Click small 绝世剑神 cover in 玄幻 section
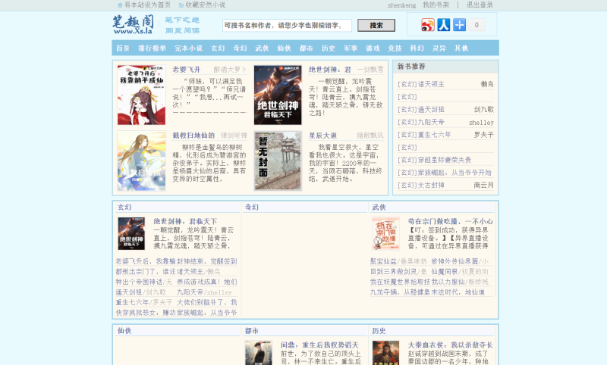The image size is (607, 365). tap(131, 233)
